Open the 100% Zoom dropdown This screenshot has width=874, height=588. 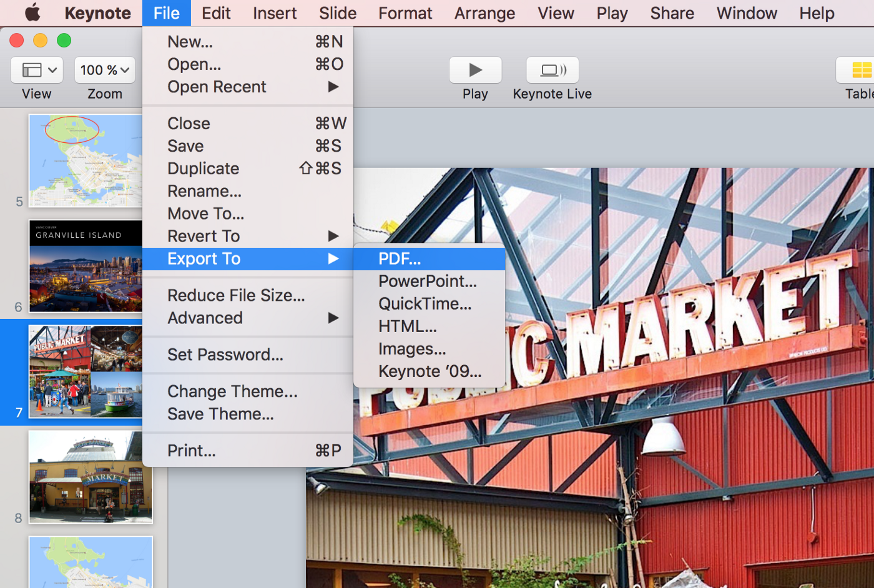(x=105, y=70)
